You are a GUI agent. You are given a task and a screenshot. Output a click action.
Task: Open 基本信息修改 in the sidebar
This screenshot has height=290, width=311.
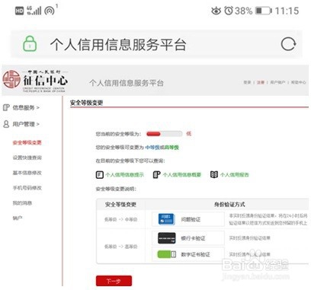click(27, 173)
